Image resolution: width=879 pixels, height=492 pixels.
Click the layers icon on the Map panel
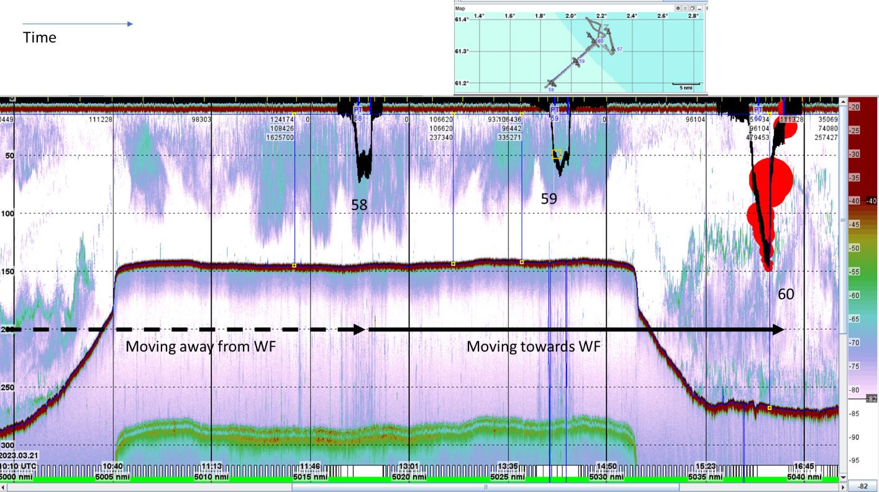pyautogui.click(x=692, y=8)
